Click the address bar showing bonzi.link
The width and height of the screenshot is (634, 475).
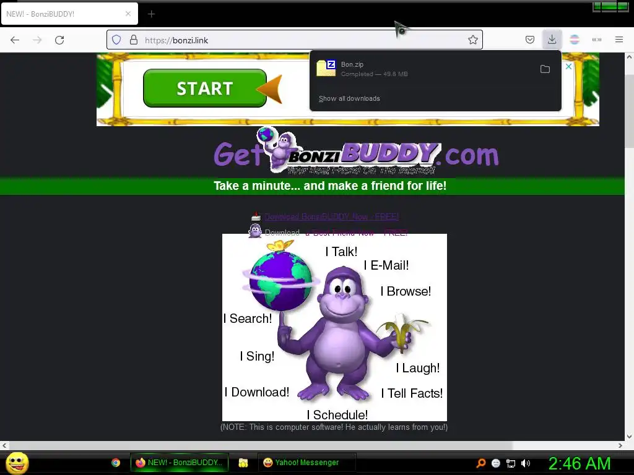click(294, 40)
